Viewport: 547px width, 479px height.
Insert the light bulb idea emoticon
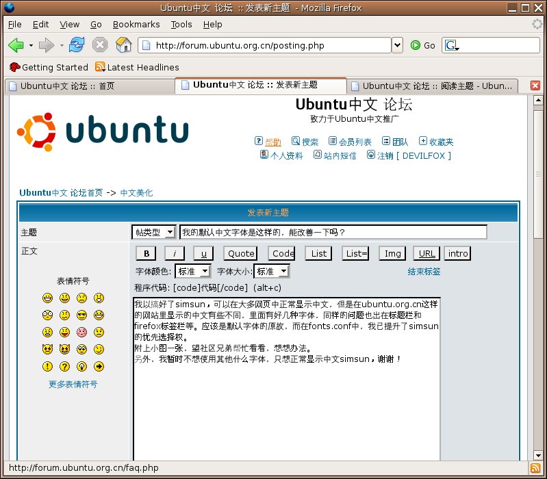coord(82,366)
